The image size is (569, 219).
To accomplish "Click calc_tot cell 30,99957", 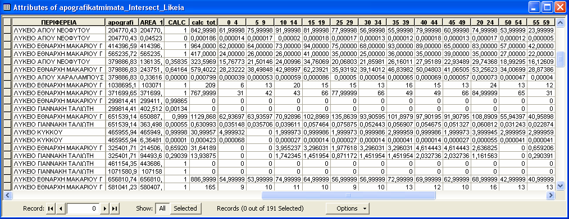I will (x=203, y=132).
